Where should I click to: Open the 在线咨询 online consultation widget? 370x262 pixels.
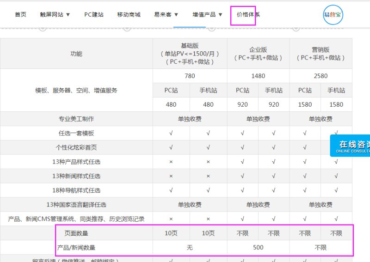[x=352, y=146]
